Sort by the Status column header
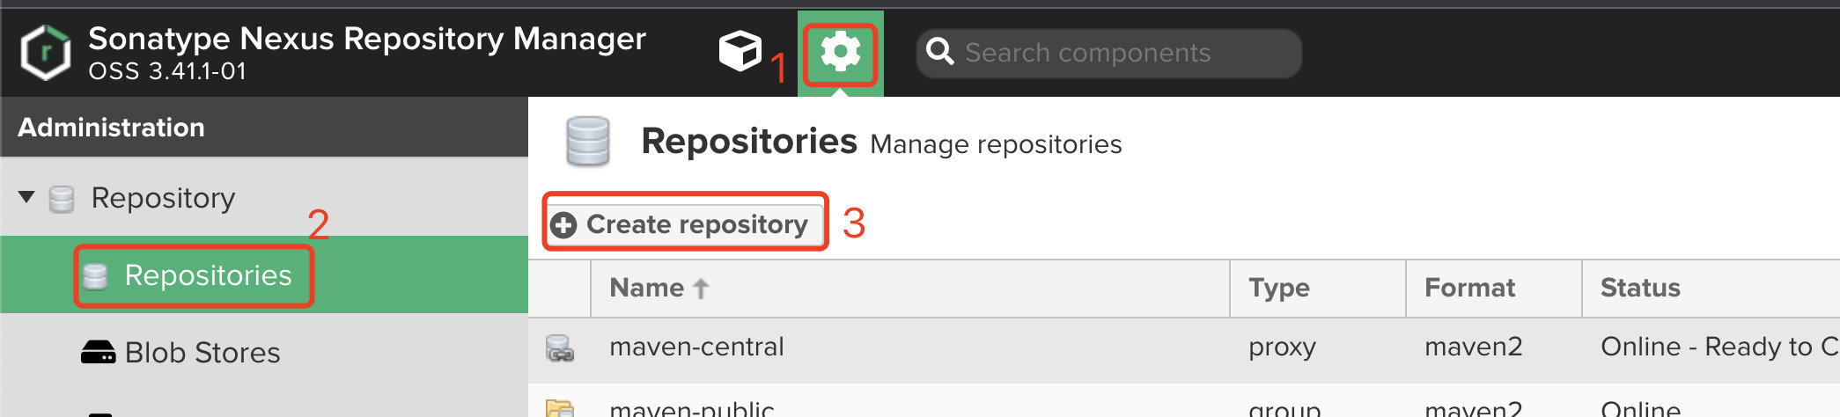 click(1711, 289)
